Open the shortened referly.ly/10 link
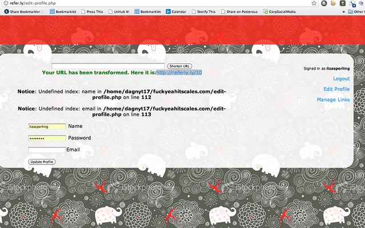 (179, 73)
